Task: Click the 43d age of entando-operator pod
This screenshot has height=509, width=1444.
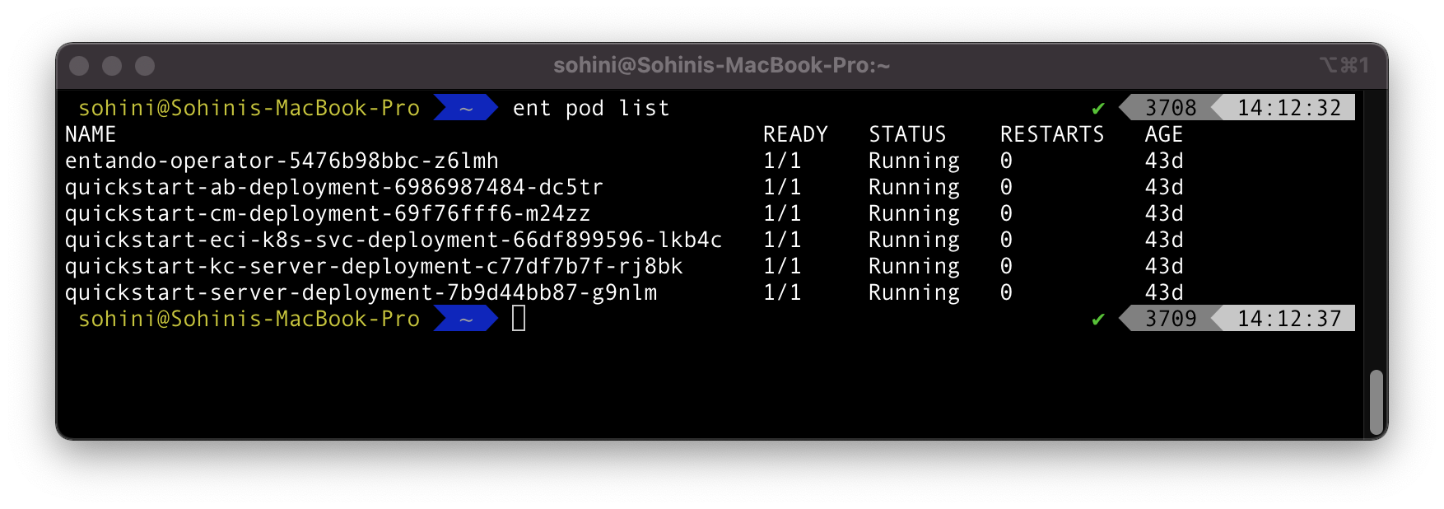Action: tap(1164, 161)
